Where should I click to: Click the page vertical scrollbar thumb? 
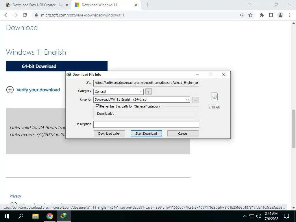tap(294, 129)
